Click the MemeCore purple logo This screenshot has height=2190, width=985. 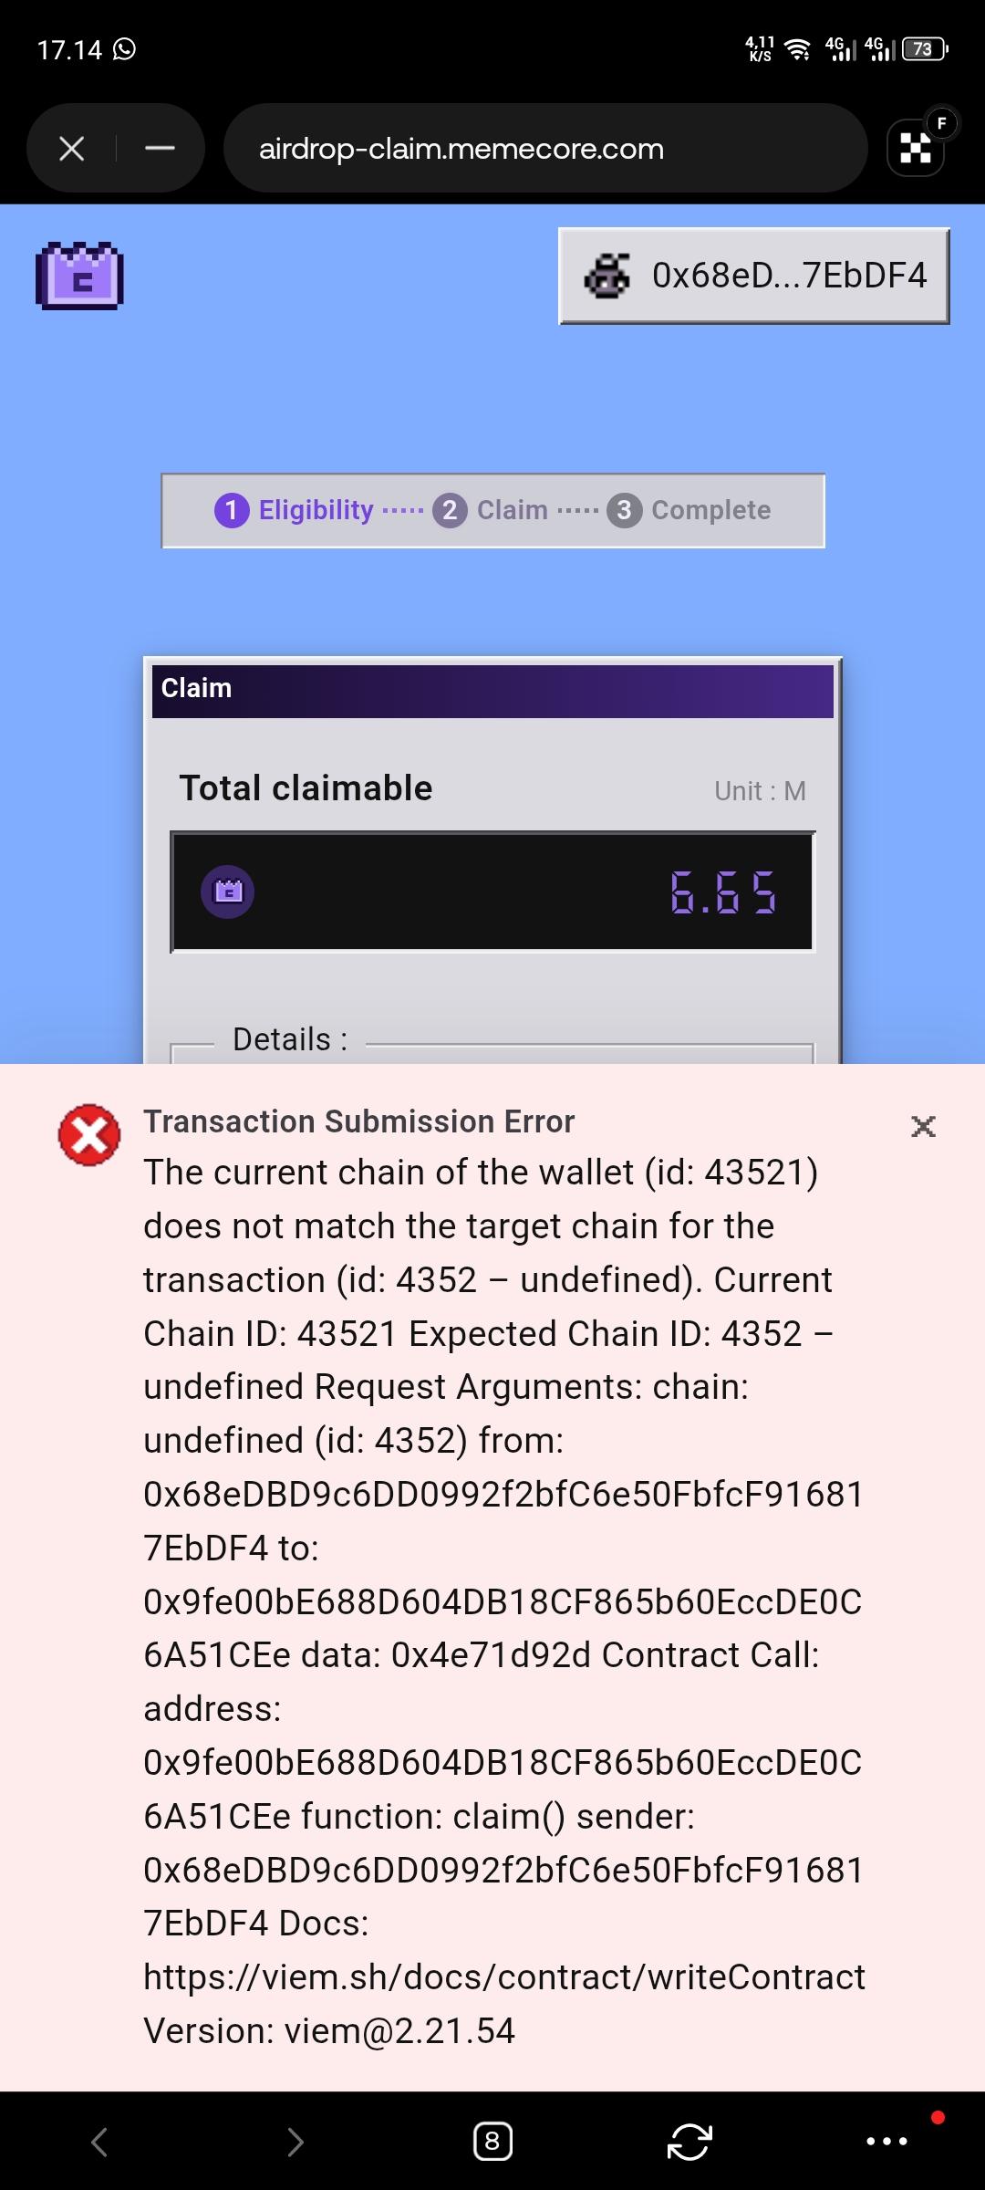79,276
